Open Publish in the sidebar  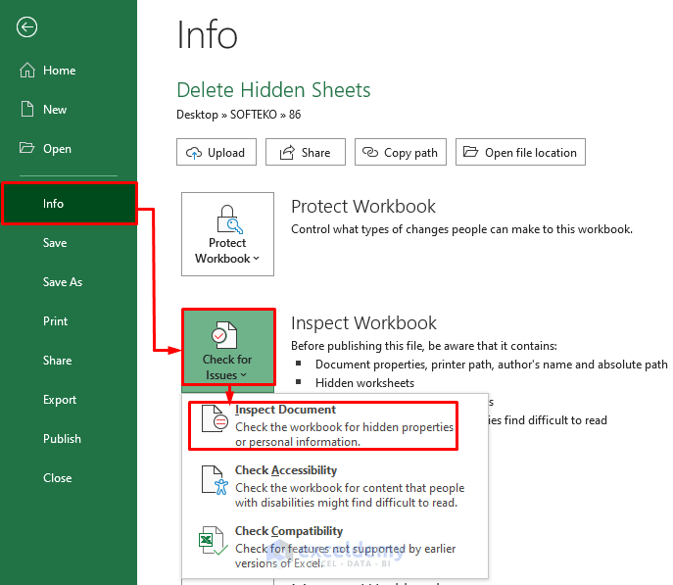pyautogui.click(x=62, y=439)
